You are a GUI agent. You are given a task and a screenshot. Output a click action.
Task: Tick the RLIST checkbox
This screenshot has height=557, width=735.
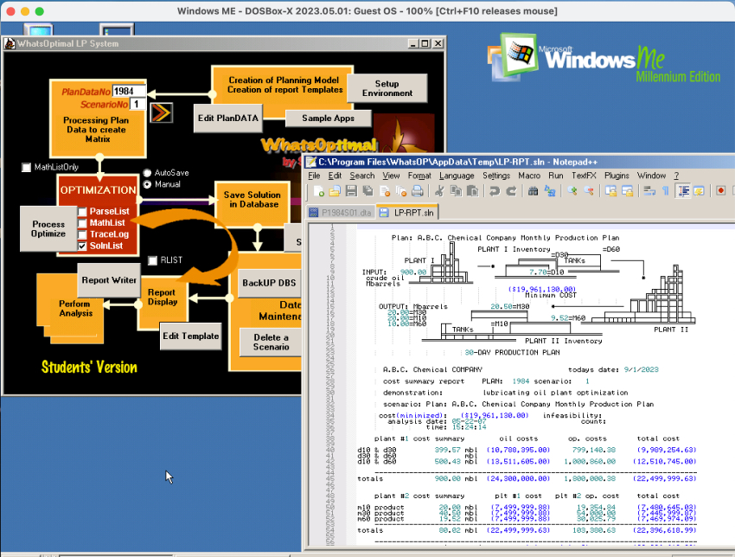click(152, 260)
